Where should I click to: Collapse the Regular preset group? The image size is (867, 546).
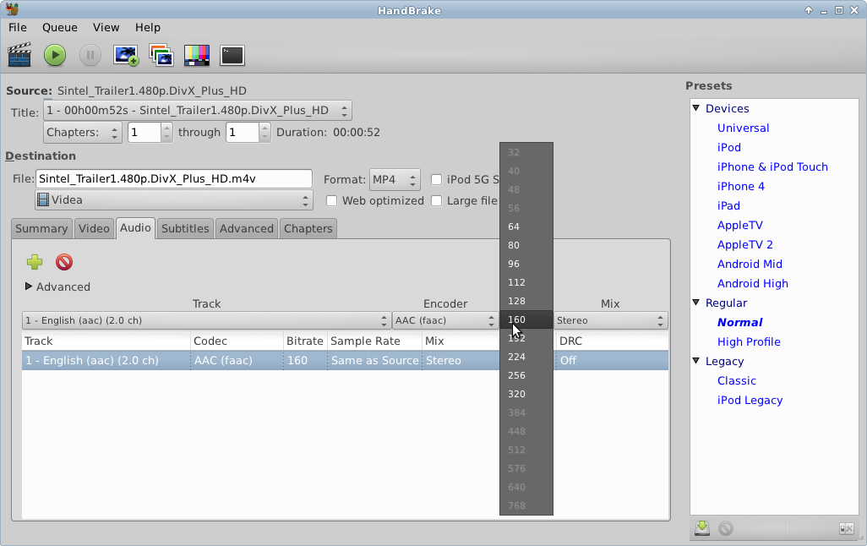click(696, 303)
